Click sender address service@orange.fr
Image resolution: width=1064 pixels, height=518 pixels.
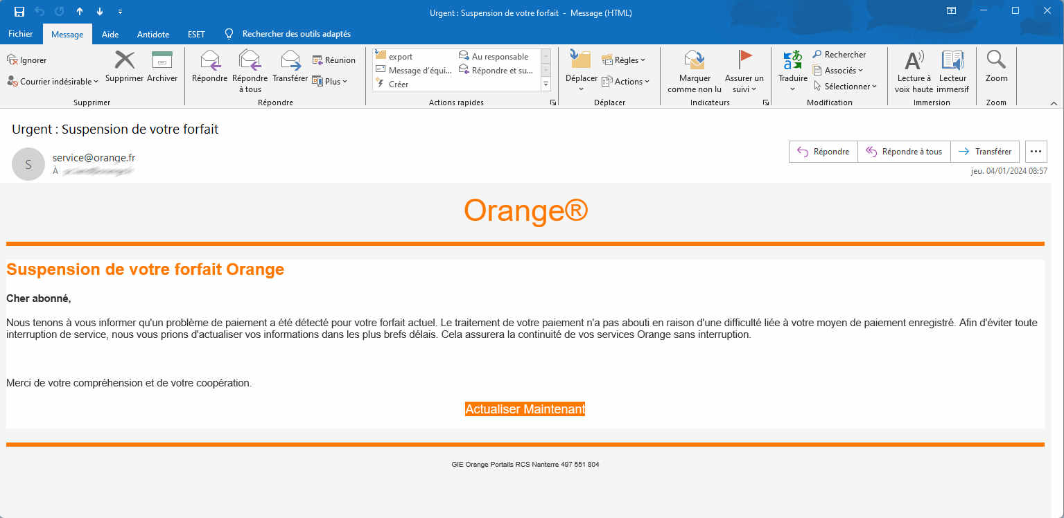coord(94,158)
